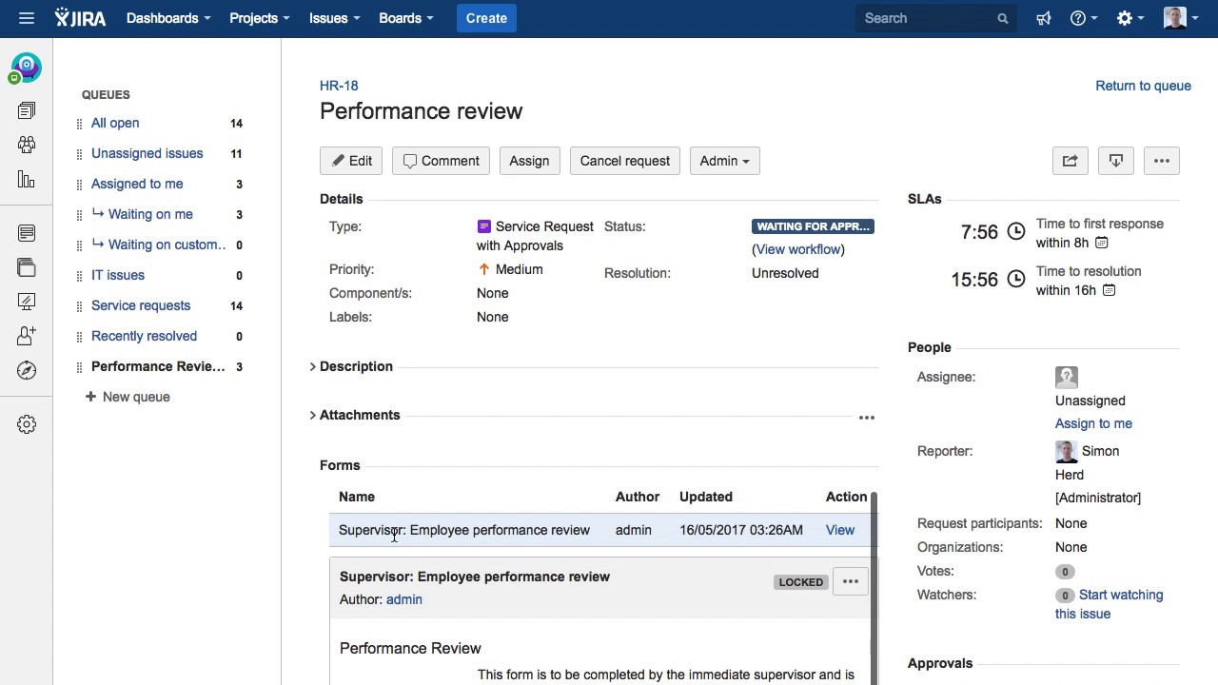Open the stacked pages sidebar icon
The width and height of the screenshot is (1218, 685).
pyautogui.click(x=27, y=267)
